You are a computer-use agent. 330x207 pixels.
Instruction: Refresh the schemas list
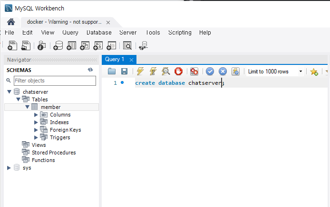(x=90, y=70)
